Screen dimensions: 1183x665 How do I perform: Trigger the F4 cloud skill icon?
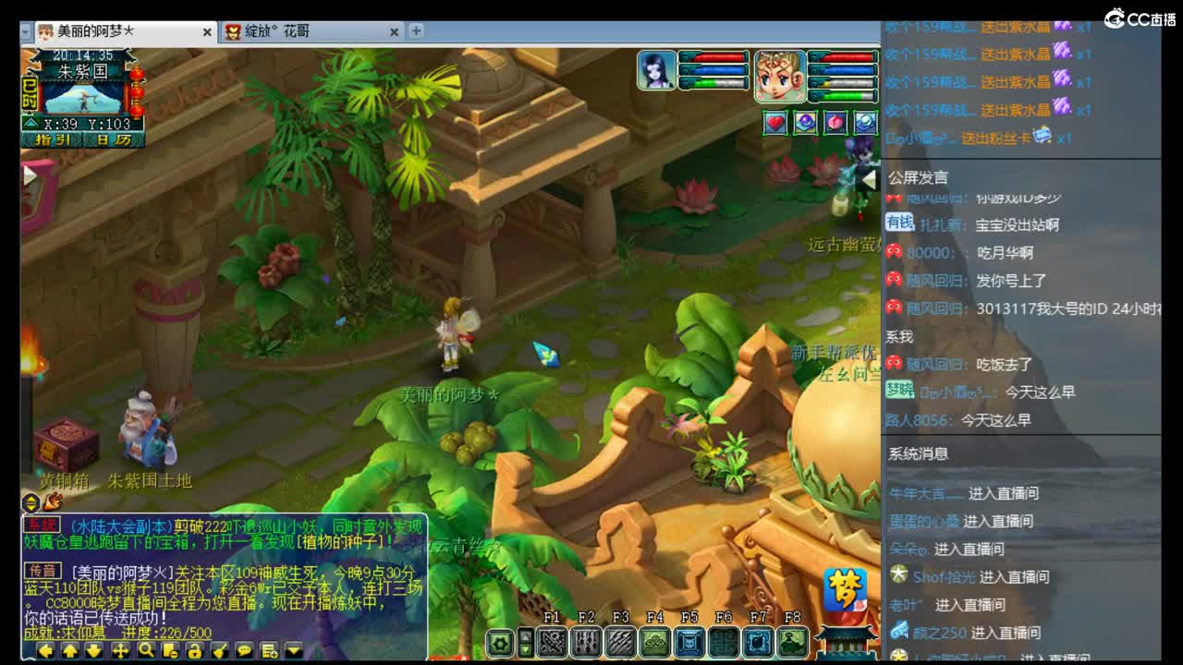click(x=655, y=642)
